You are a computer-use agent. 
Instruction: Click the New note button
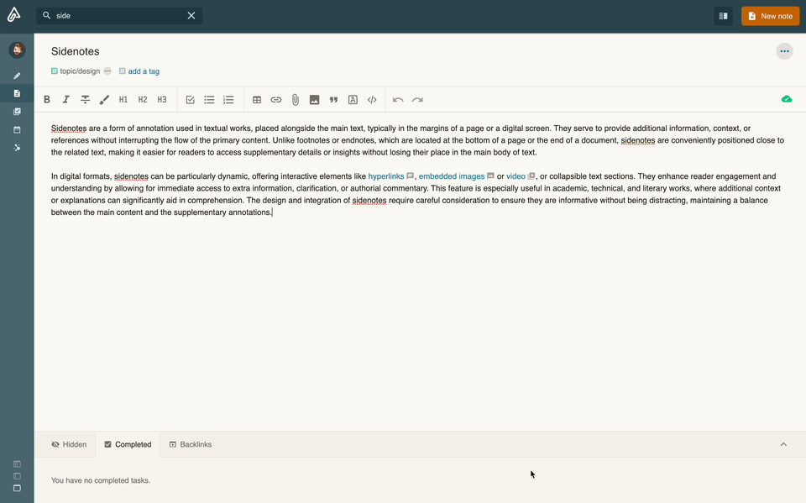tap(770, 15)
